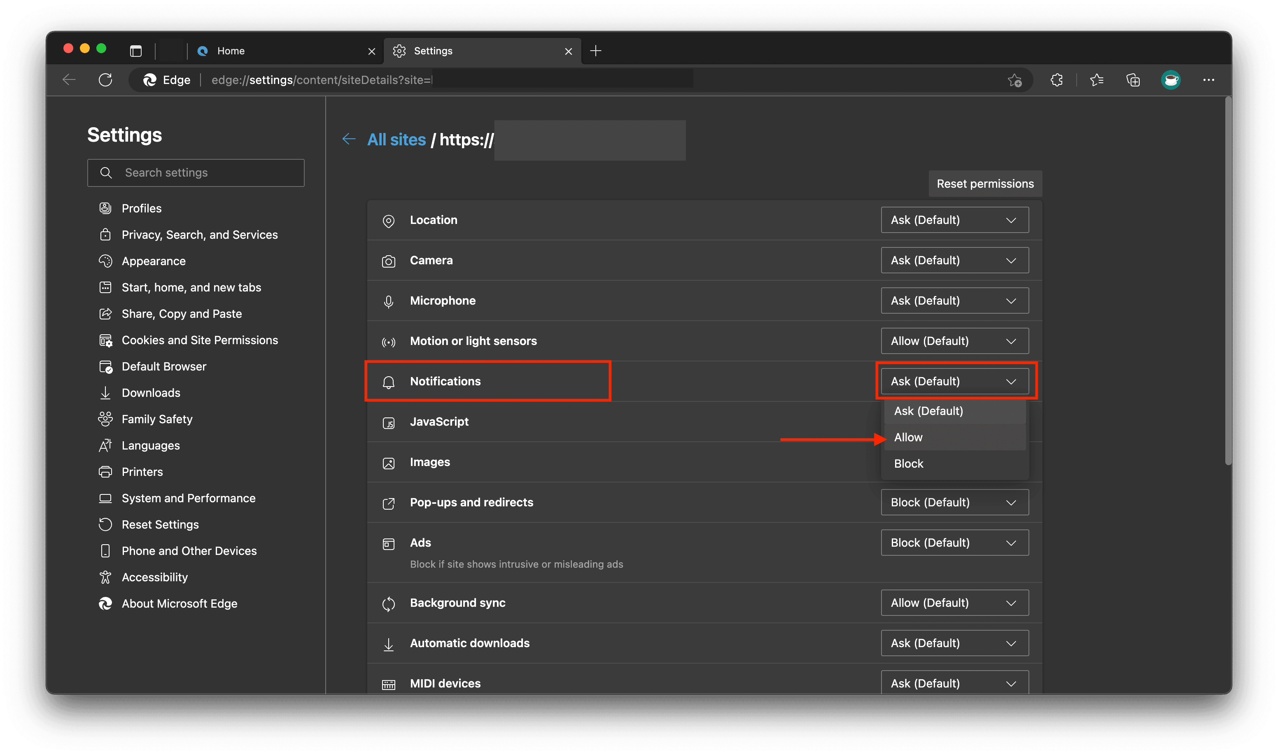Click the favorites star in the address bar
This screenshot has width=1278, height=755.
point(1014,80)
